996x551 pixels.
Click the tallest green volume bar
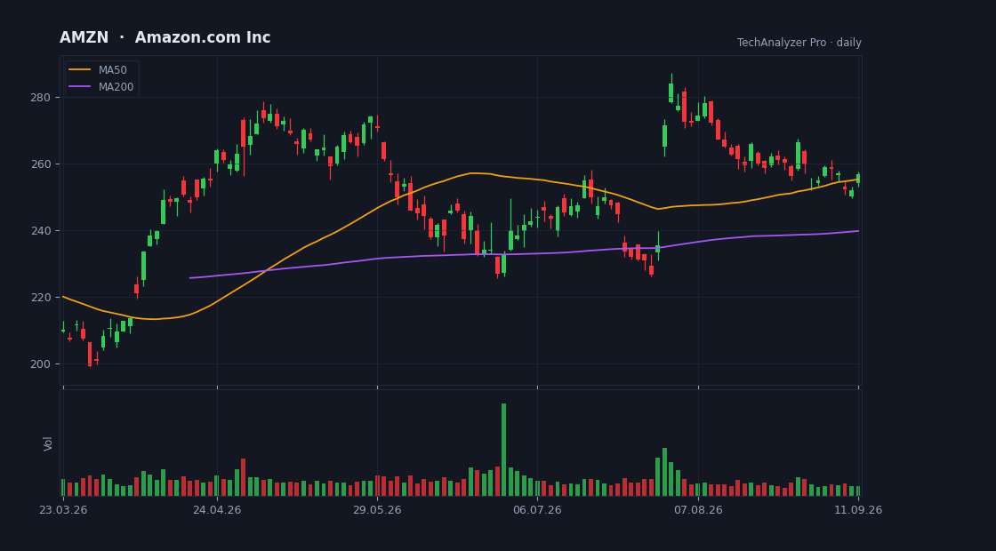[503, 450]
